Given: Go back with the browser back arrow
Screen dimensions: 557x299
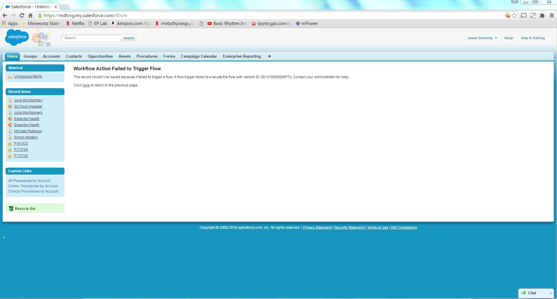Looking at the screenshot, I should click(5, 16).
